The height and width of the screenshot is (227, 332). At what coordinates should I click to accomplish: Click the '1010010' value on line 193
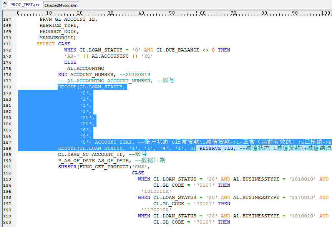(x=302, y=179)
